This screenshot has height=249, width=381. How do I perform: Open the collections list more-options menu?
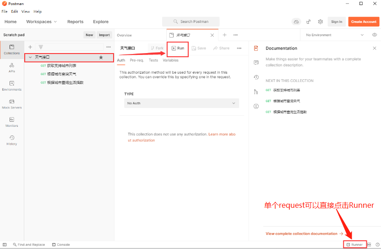click(x=109, y=47)
